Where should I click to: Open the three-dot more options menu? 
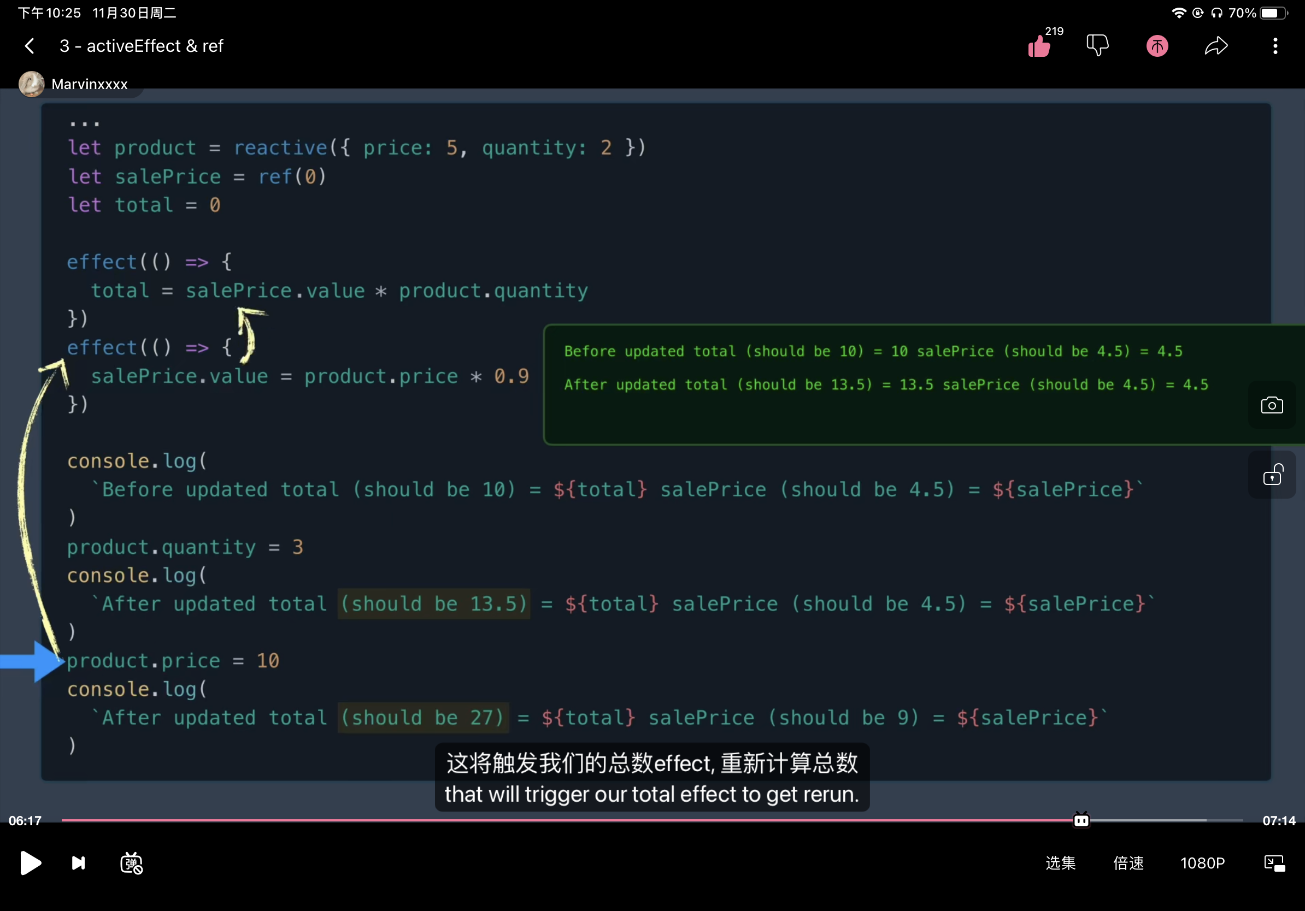[x=1275, y=46]
